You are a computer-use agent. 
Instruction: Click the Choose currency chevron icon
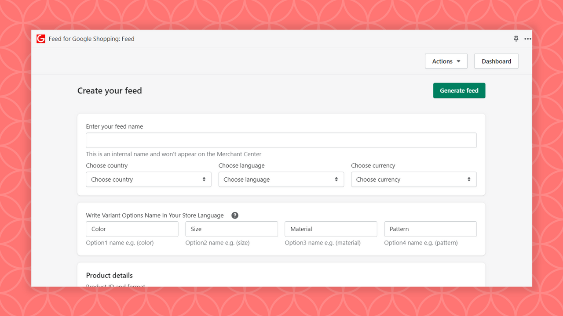(469, 179)
